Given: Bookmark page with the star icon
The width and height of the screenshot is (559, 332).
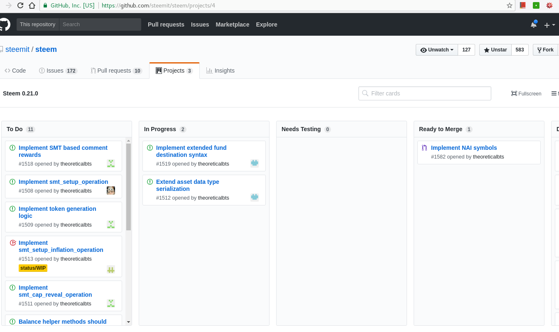Looking at the screenshot, I should coord(510,6).
